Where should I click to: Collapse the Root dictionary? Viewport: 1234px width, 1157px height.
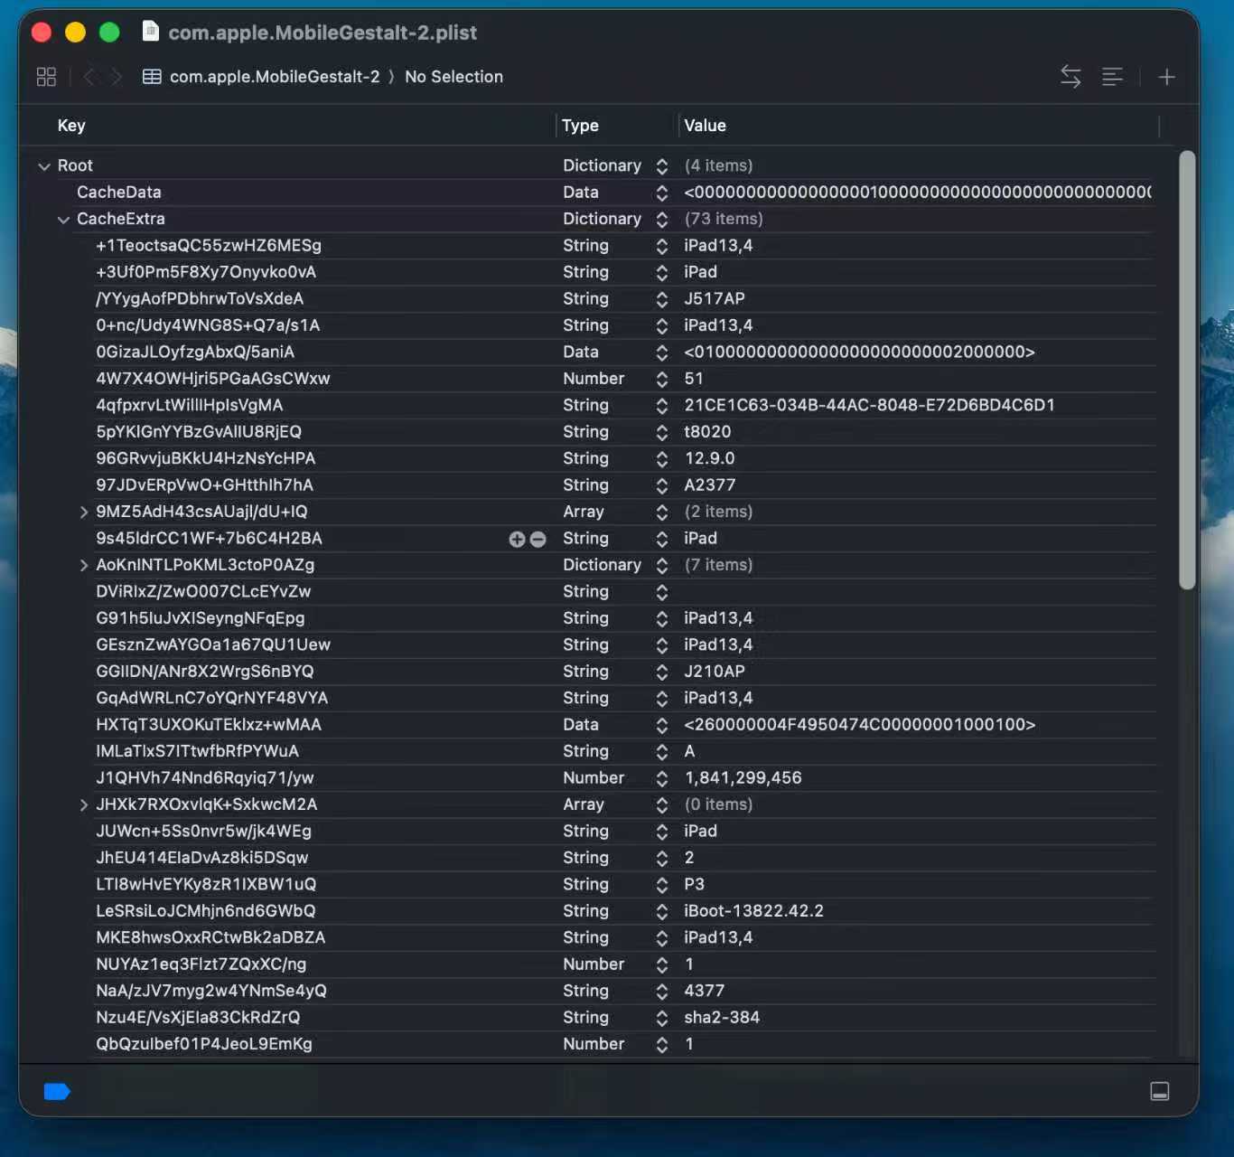point(44,166)
